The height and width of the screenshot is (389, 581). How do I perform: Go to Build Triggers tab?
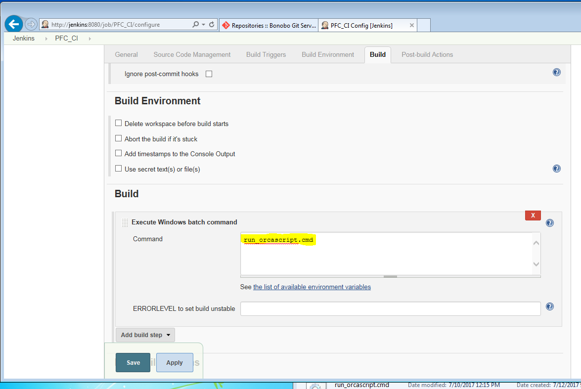click(266, 54)
